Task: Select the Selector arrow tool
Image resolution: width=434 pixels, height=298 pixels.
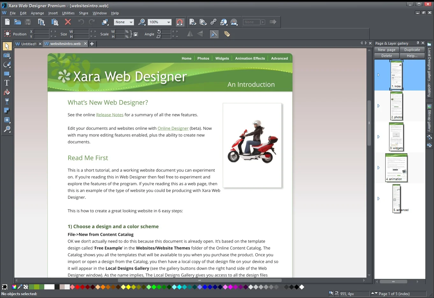Action: 7,46
